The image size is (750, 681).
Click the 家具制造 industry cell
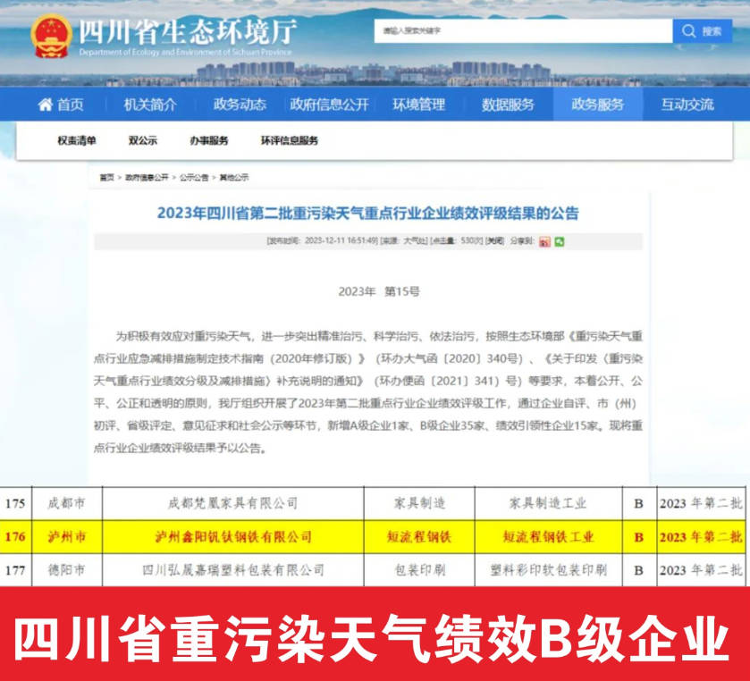point(419,503)
